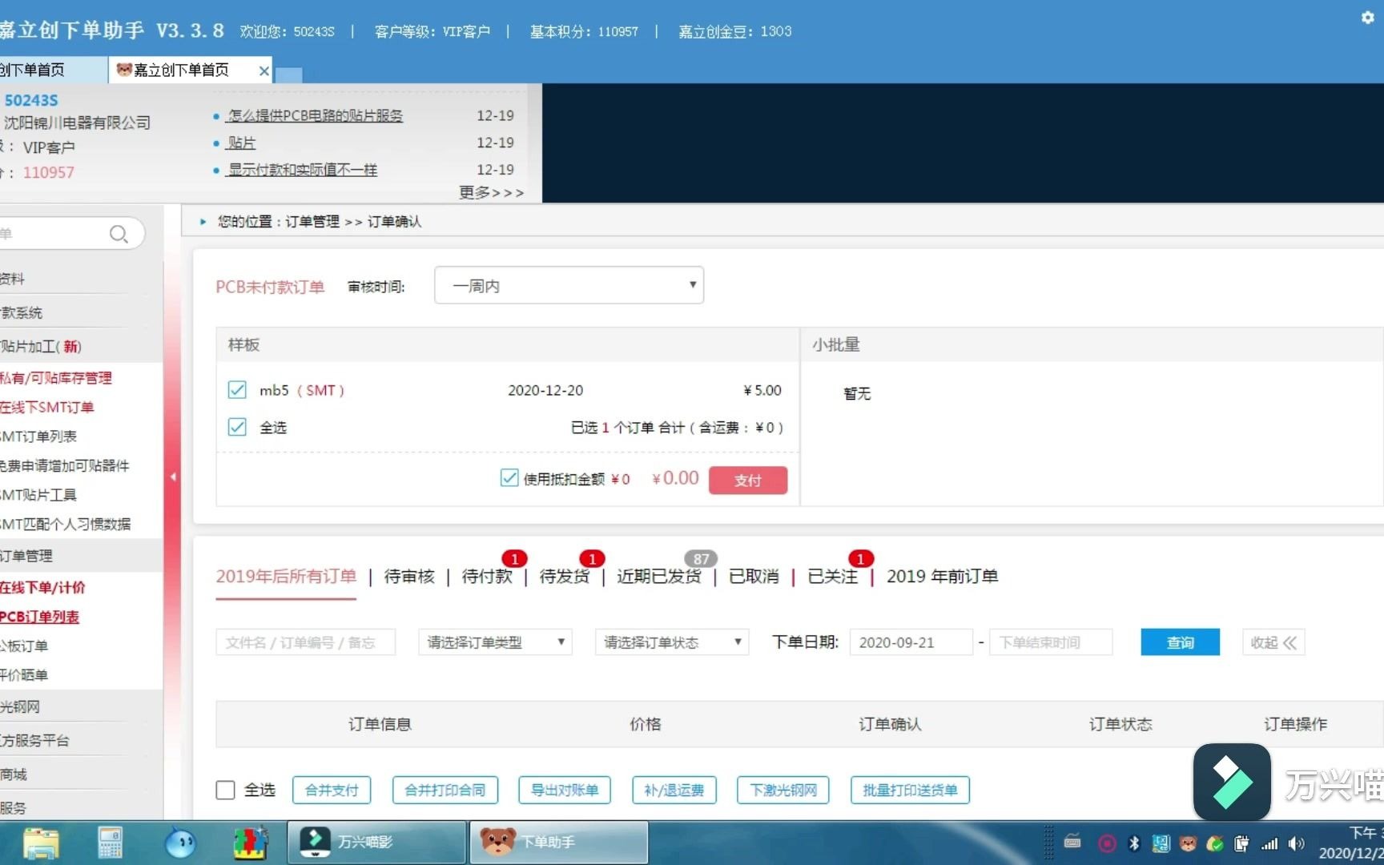Click the green checkmark tray icon
The height and width of the screenshot is (865, 1384).
pyautogui.click(x=1215, y=843)
